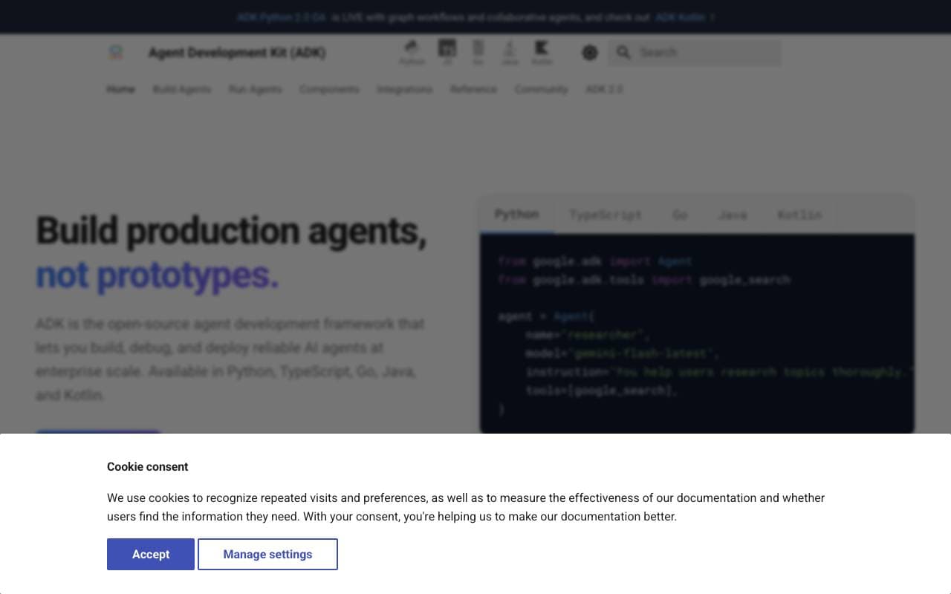Open the ADK 2.0 navigation tab

coord(604,89)
